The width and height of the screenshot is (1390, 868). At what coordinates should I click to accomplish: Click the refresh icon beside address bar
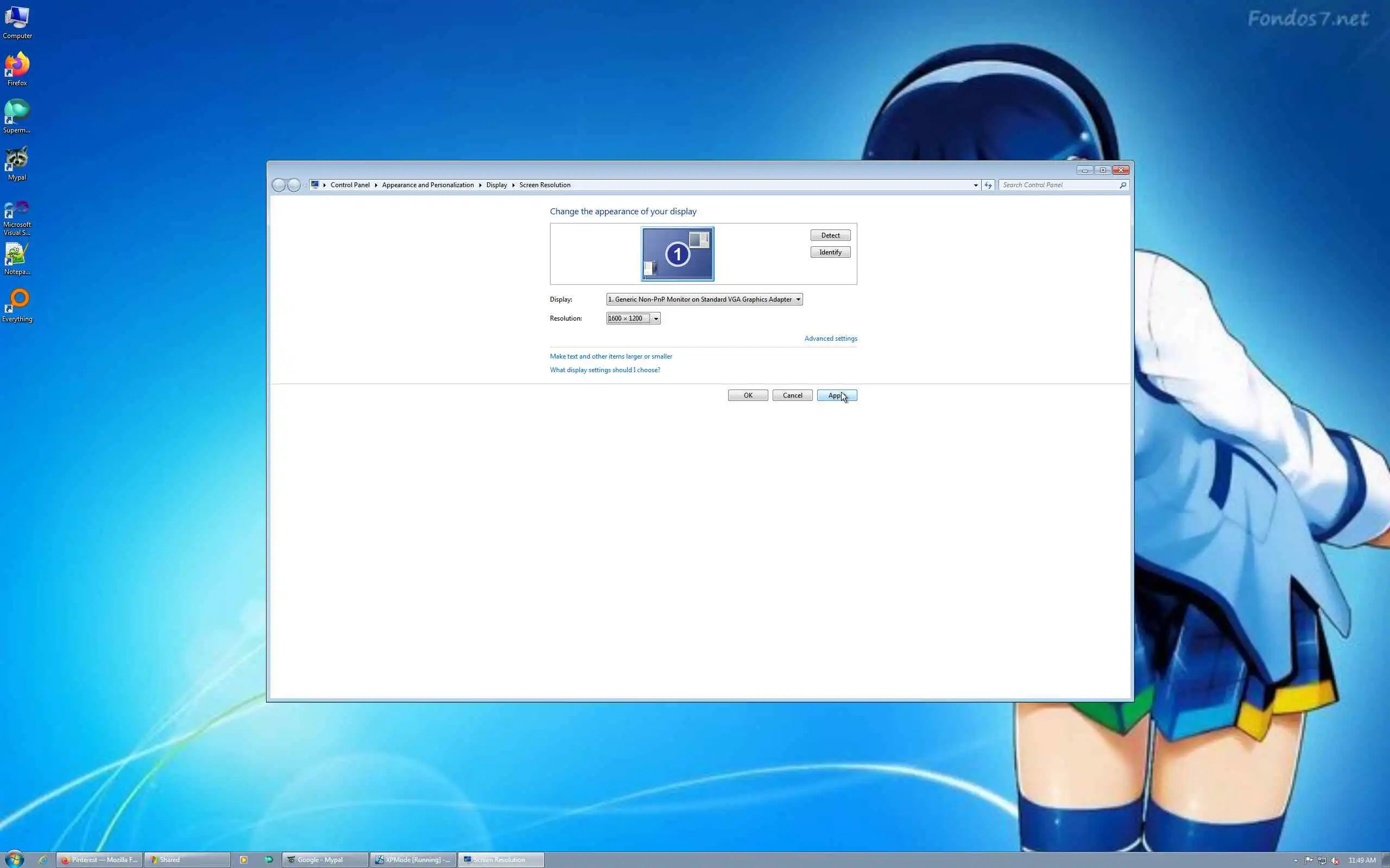(988, 185)
